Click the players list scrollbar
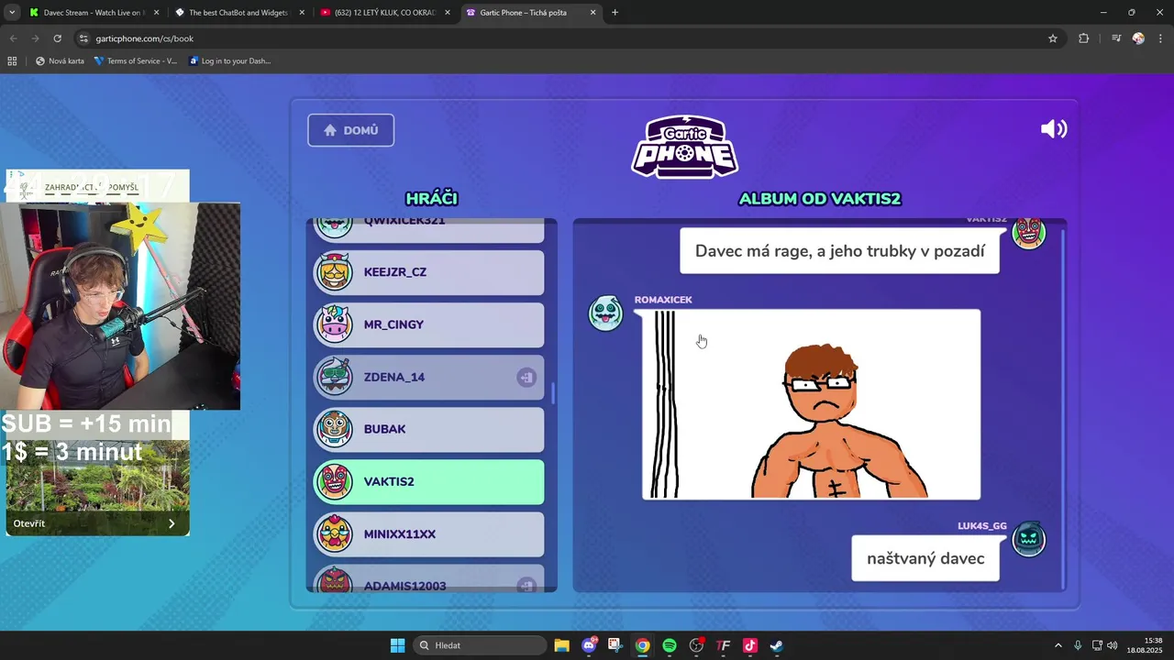The width and height of the screenshot is (1174, 660). 552,394
